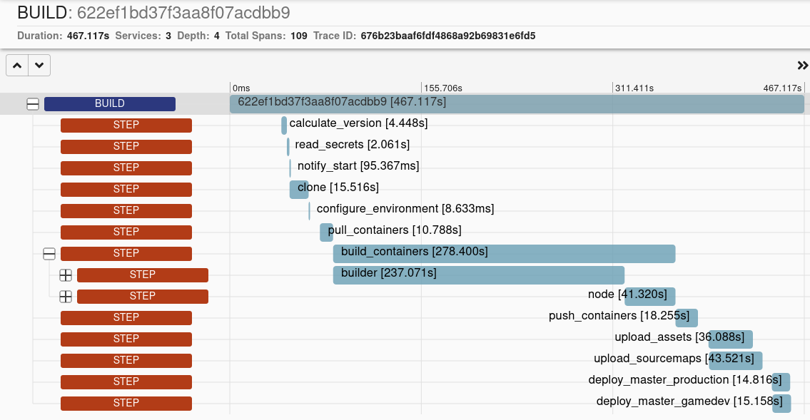The height and width of the screenshot is (420, 810).
Task: Open upload_sourcemaps span bar
Action: click(x=736, y=361)
